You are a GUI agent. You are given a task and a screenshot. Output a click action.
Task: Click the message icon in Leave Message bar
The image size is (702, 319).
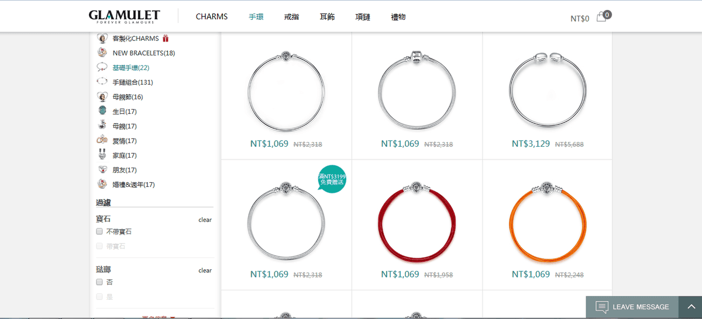601,307
